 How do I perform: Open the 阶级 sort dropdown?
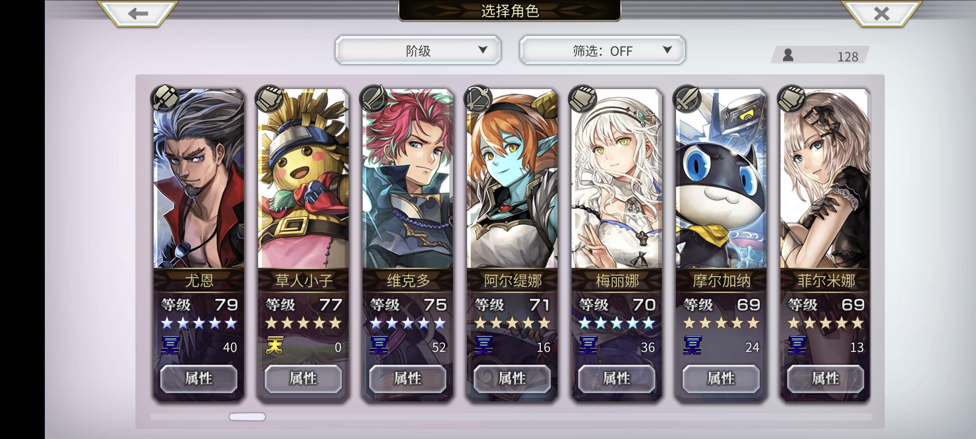pyautogui.click(x=418, y=50)
